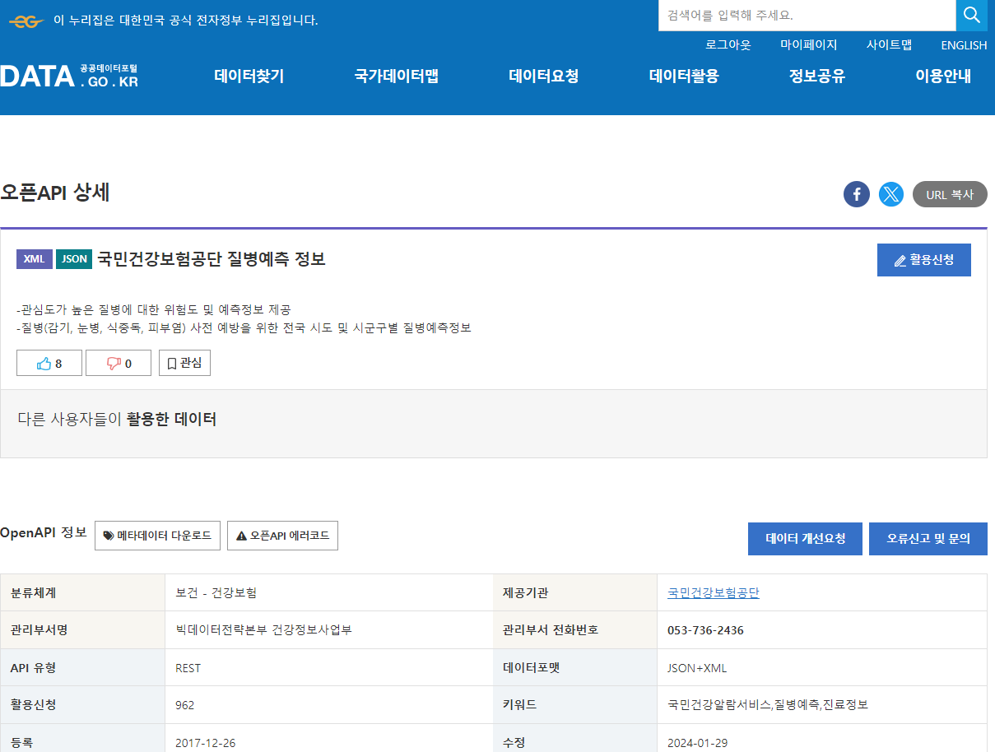Click 오픈API 에러코드 button

tap(282, 536)
